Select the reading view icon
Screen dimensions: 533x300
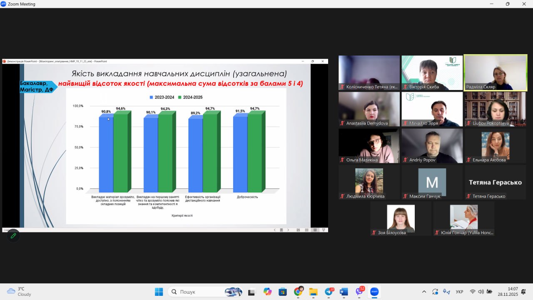[x=315, y=230]
